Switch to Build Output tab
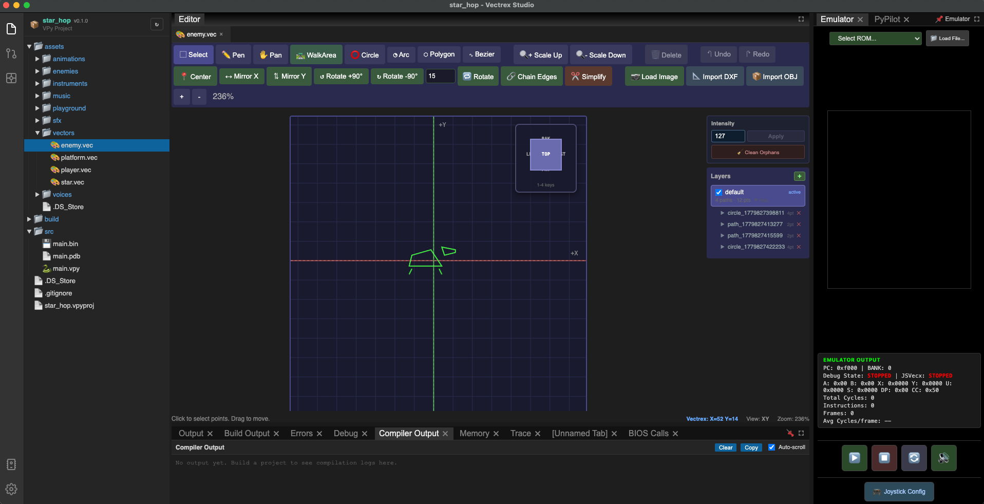The height and width of the screenshot is (504, 984). click(247, 434)
